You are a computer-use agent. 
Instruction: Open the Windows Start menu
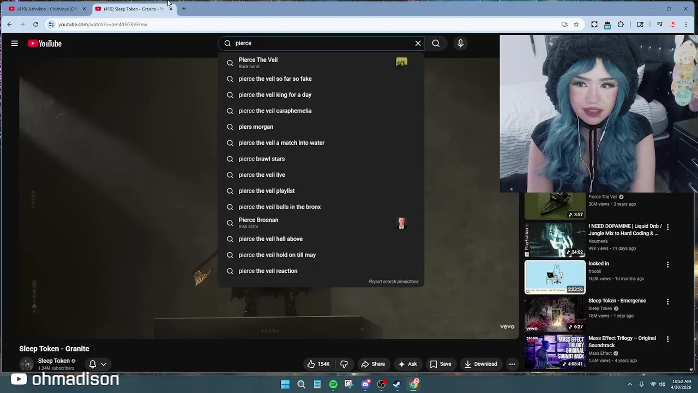click(x=285, y=384)
